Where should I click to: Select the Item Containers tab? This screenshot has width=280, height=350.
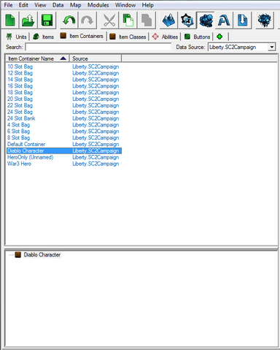82,36
